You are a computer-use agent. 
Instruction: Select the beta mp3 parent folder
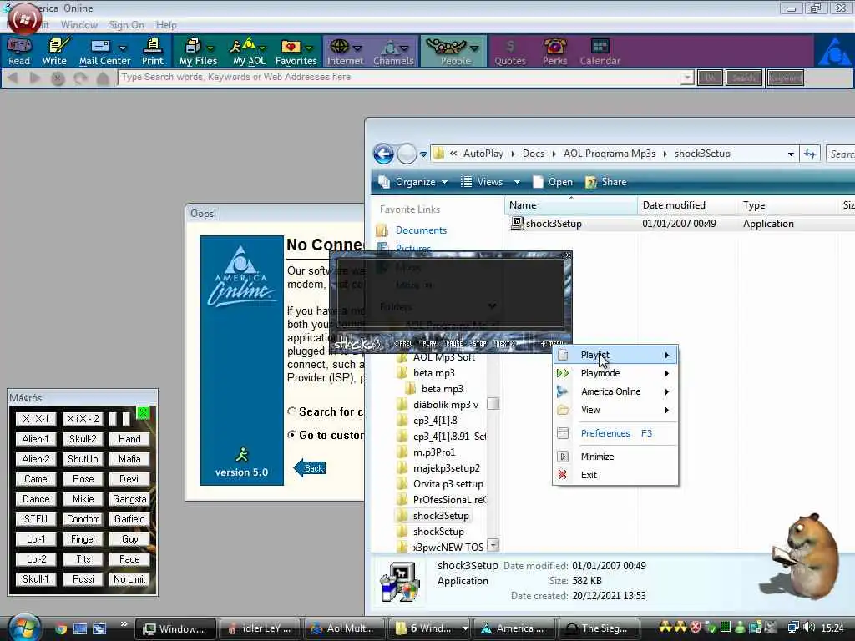tap(433, 373)
